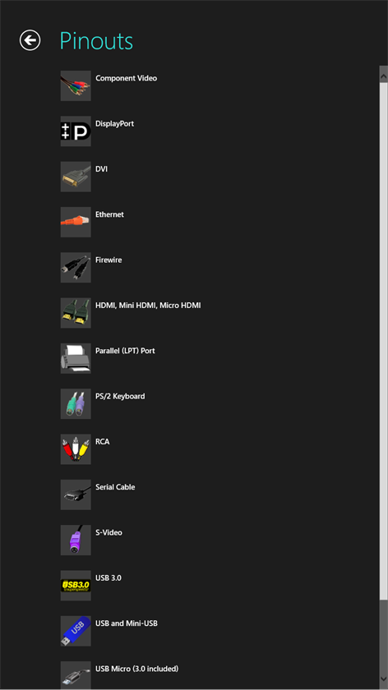Select the purple S-Video plug icon
Image resolution: width=388 pixels, height=690 pixels.
pos(76,540)
